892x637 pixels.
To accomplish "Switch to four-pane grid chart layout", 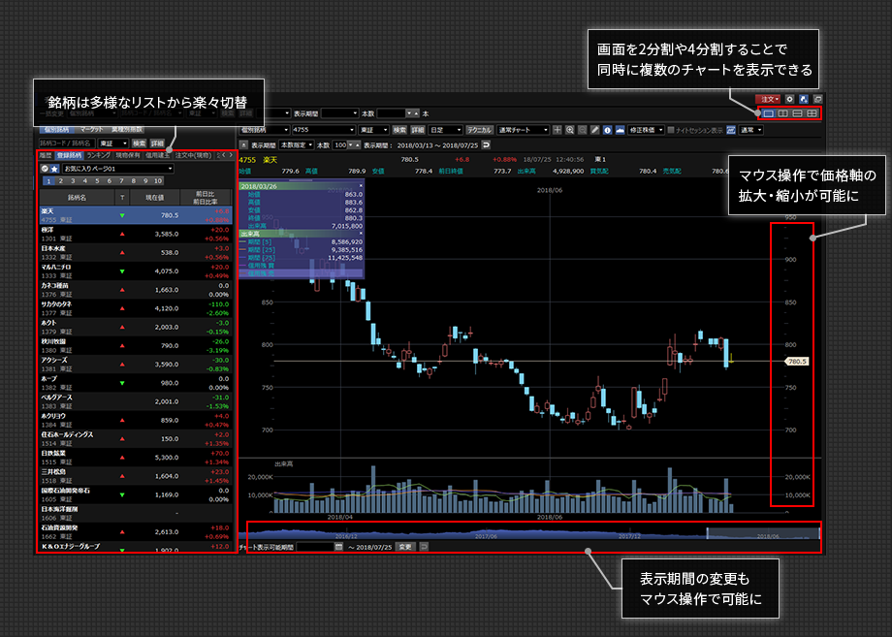I will 812,113.
